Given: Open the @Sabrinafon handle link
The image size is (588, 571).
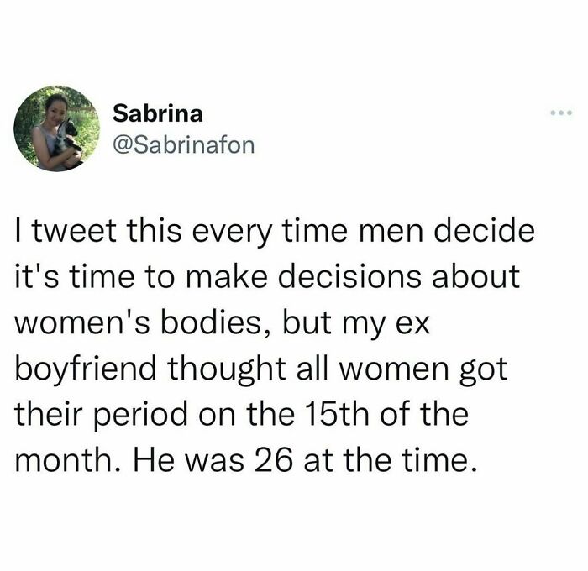Looking at the screenshot, I should (x=183, y=145).
